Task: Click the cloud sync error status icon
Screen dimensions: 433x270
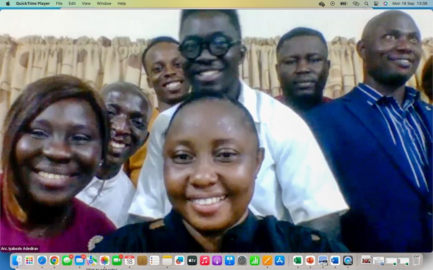Action: [321, 3]
